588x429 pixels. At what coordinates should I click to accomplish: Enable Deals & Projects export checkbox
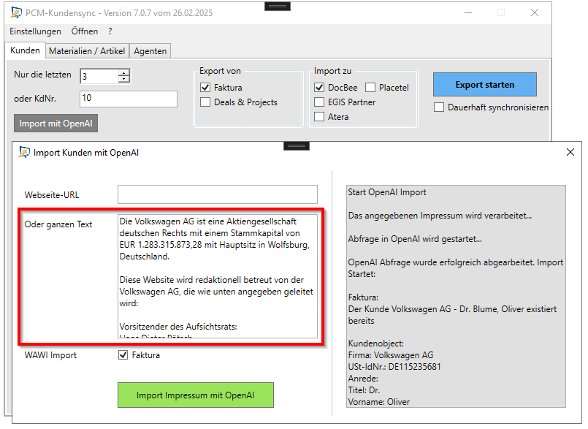pyautogui.click(x=205, y=102)
